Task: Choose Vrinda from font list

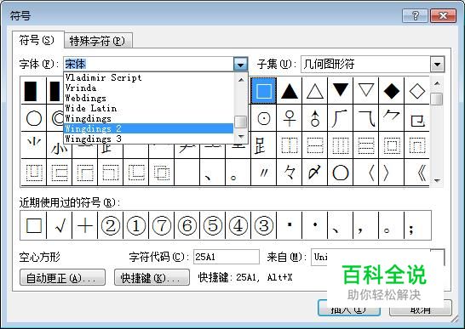Action: click(148, 88)
